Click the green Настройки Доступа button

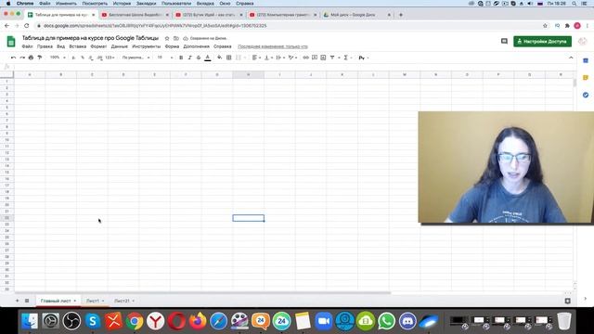pos(542,41)
